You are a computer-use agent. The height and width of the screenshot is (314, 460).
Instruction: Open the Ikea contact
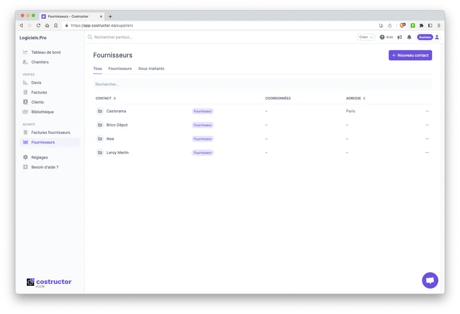tap(110, 139)
